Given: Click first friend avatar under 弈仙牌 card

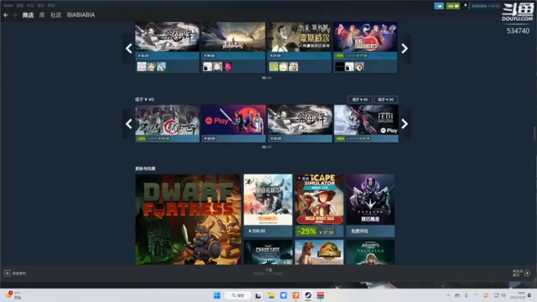Looking at the screenshot, I should [142, 66].
